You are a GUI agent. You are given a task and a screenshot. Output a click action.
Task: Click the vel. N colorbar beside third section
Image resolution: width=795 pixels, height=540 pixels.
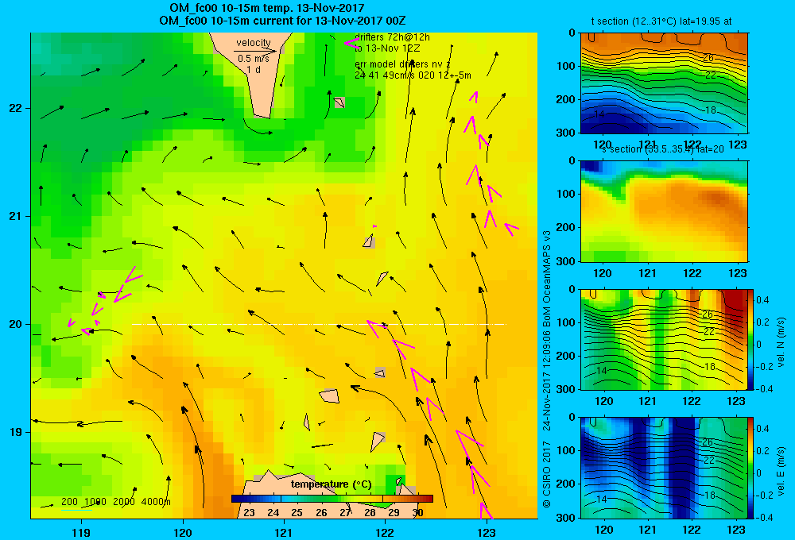pyautogui.click(x=750, y=339)
